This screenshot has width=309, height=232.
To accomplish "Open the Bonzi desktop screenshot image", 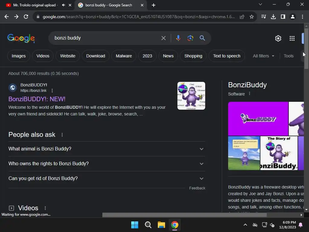I will click(244, 153).
